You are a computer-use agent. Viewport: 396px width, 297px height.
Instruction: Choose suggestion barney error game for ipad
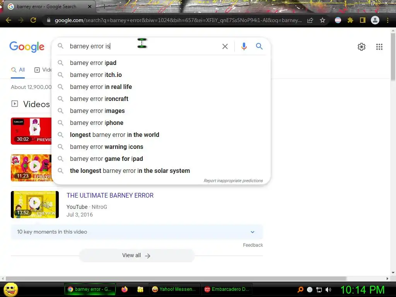pyautogui.click(x=161, y=159)
